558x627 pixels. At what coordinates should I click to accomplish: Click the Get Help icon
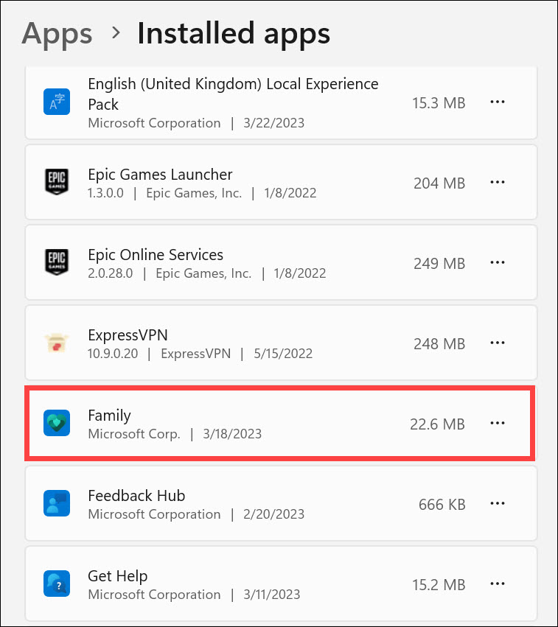(57, 584)
